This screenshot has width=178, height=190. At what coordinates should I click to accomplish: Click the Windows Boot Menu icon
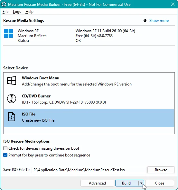point(12,81)
